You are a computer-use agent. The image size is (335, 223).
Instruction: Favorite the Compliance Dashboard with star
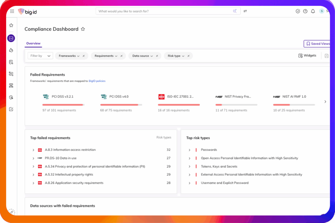pyautogui.click(x=83, y=29)
